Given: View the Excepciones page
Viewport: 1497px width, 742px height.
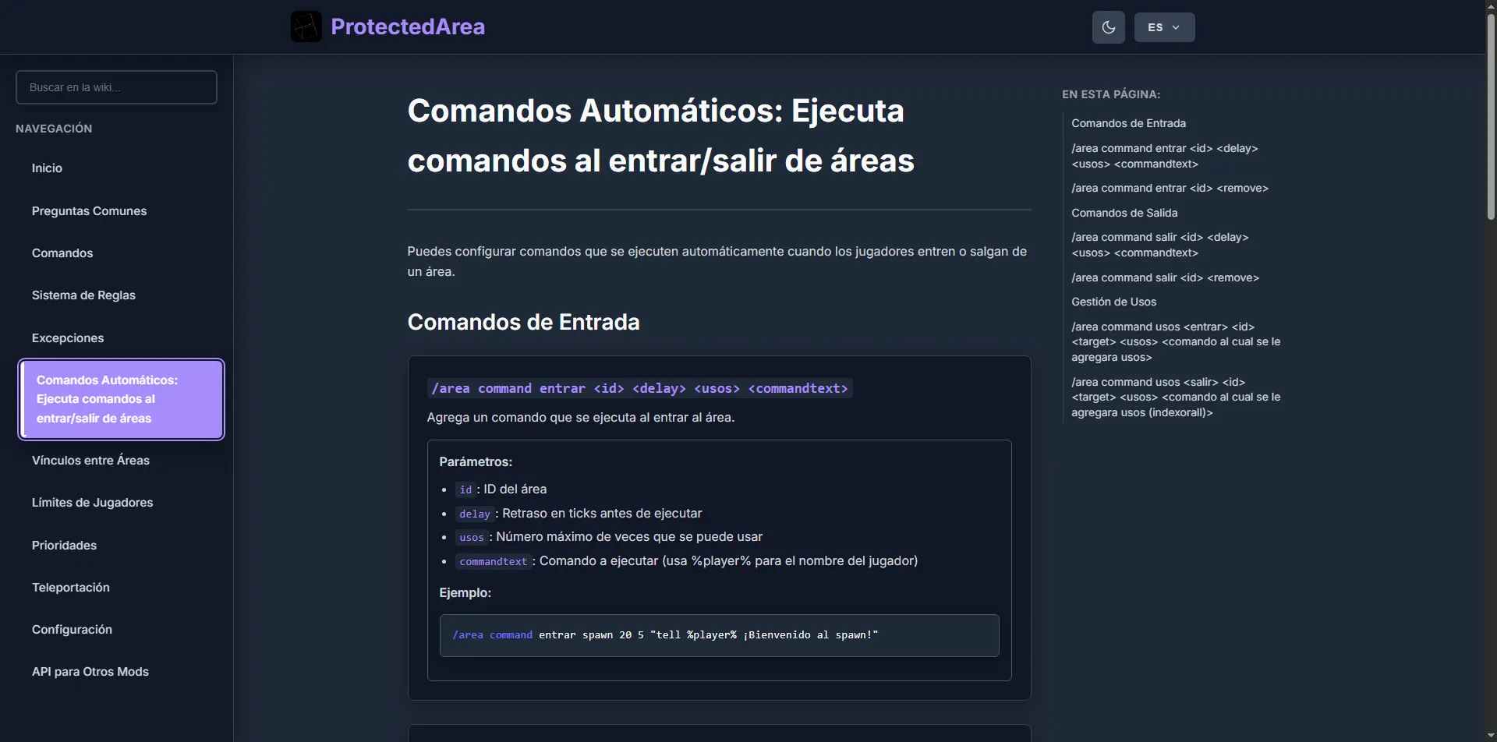Looking at the screenshot, I should point(68,337).
